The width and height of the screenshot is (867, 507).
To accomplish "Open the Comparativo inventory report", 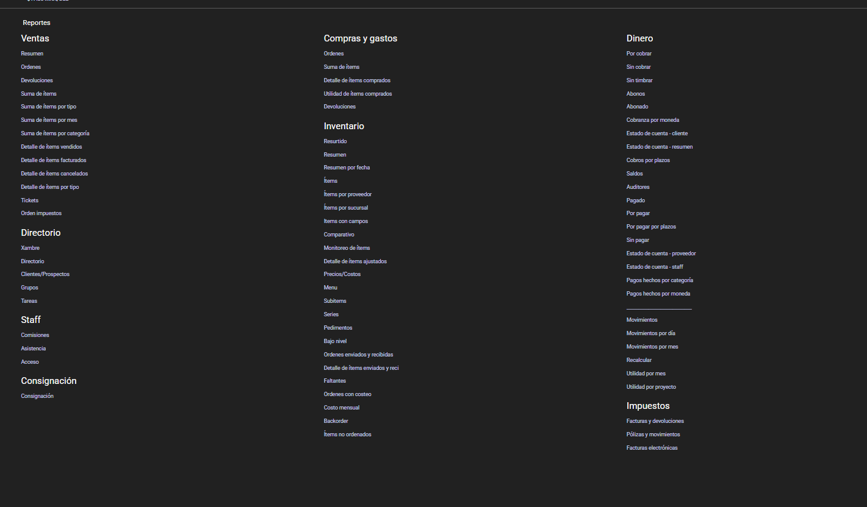I will click(339, 235).
